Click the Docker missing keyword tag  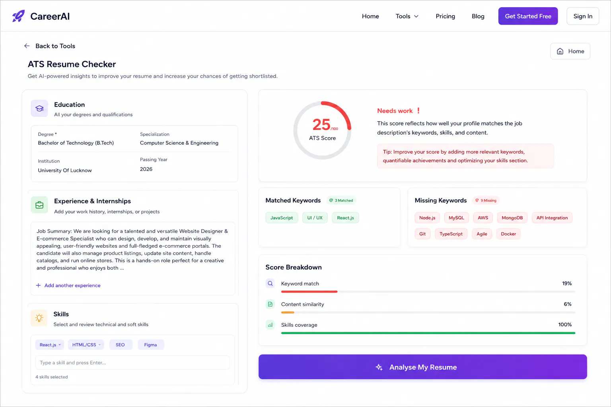coord(508,234)
